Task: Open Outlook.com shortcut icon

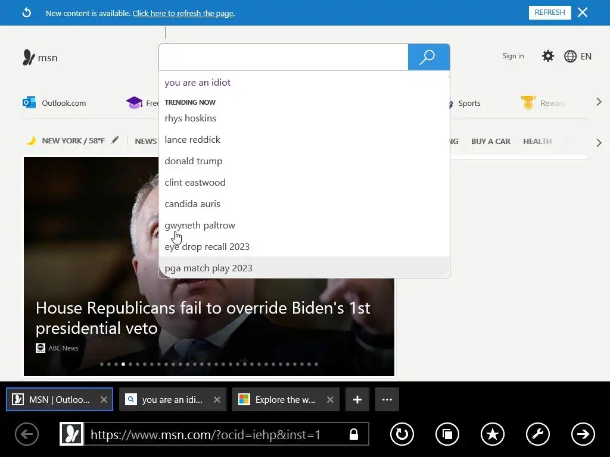Action: tap(29, 103)
